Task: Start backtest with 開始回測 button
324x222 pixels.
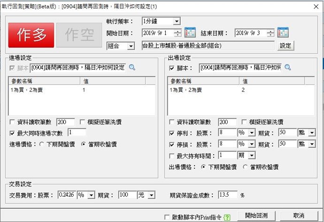Action: pyautogui.click(x=256, y=216)
